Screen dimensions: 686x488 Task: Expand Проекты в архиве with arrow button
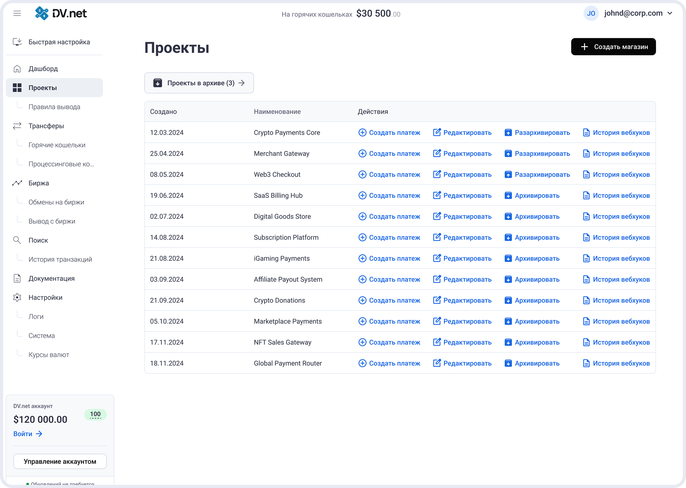pos(242,83)
